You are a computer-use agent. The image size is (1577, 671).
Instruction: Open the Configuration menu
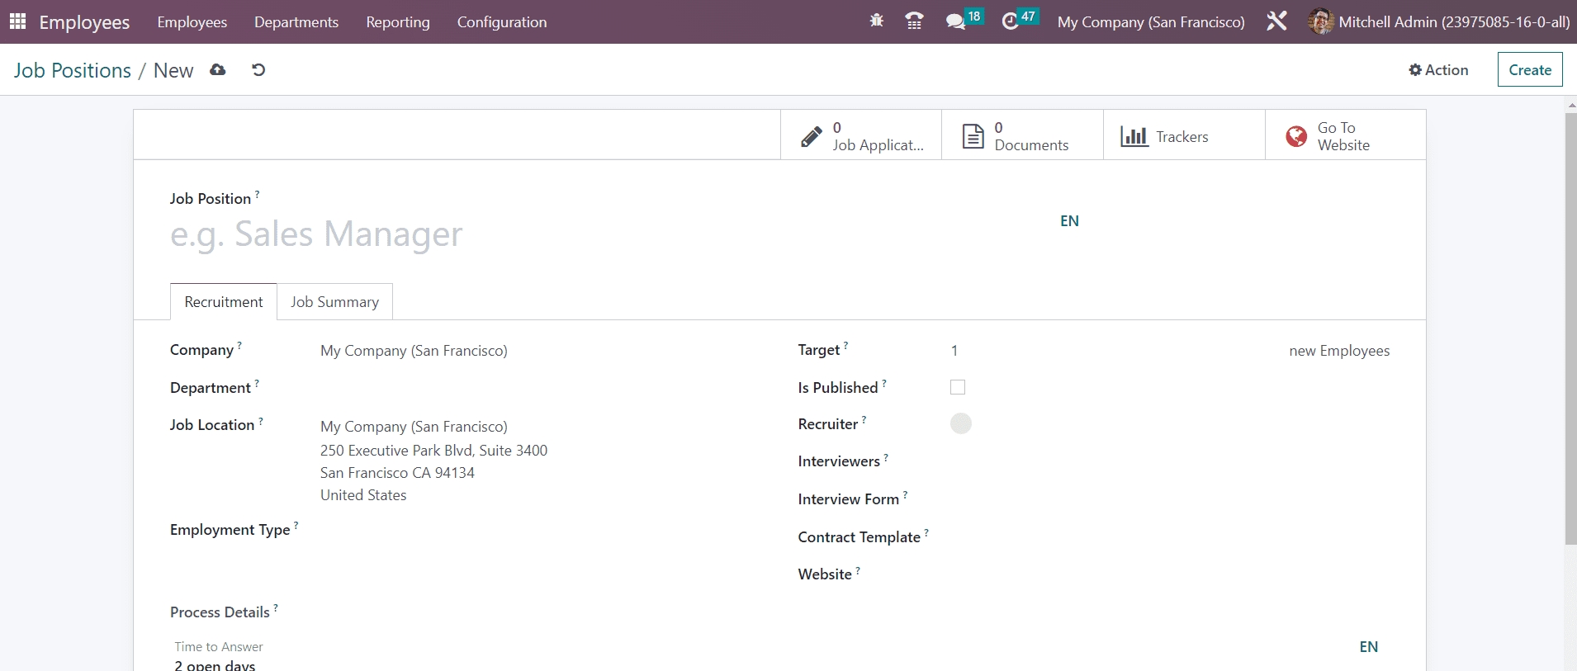tap(501, 22)
